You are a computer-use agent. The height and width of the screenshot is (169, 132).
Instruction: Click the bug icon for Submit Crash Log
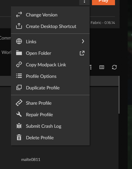point(19,126)
